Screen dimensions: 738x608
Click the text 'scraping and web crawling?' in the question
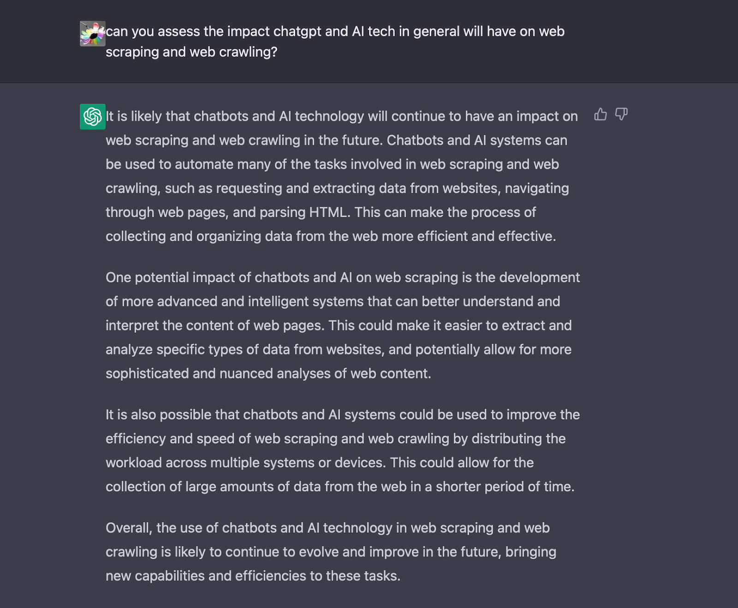(191, 52)
